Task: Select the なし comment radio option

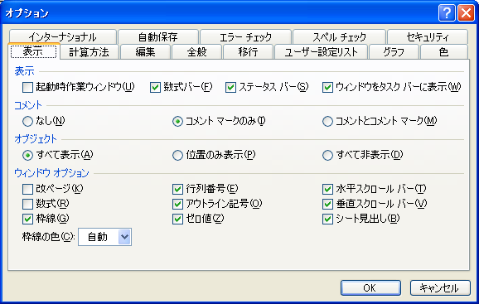Action: [x=27, y=122]
